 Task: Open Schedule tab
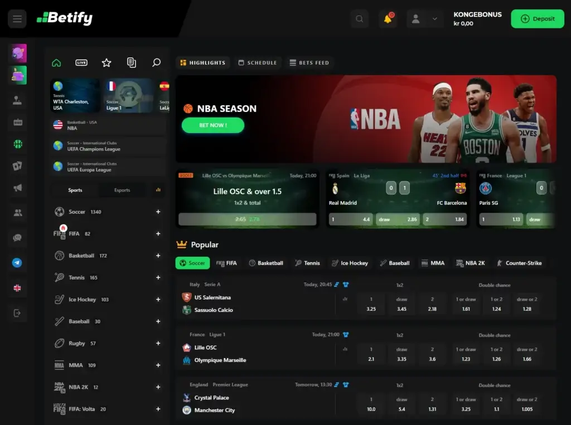pos(258,62)
